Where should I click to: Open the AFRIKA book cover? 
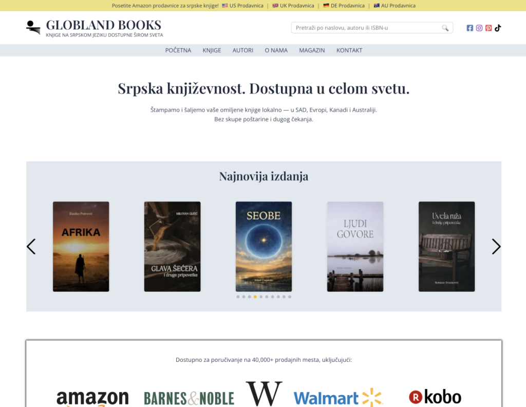[81, 247]
